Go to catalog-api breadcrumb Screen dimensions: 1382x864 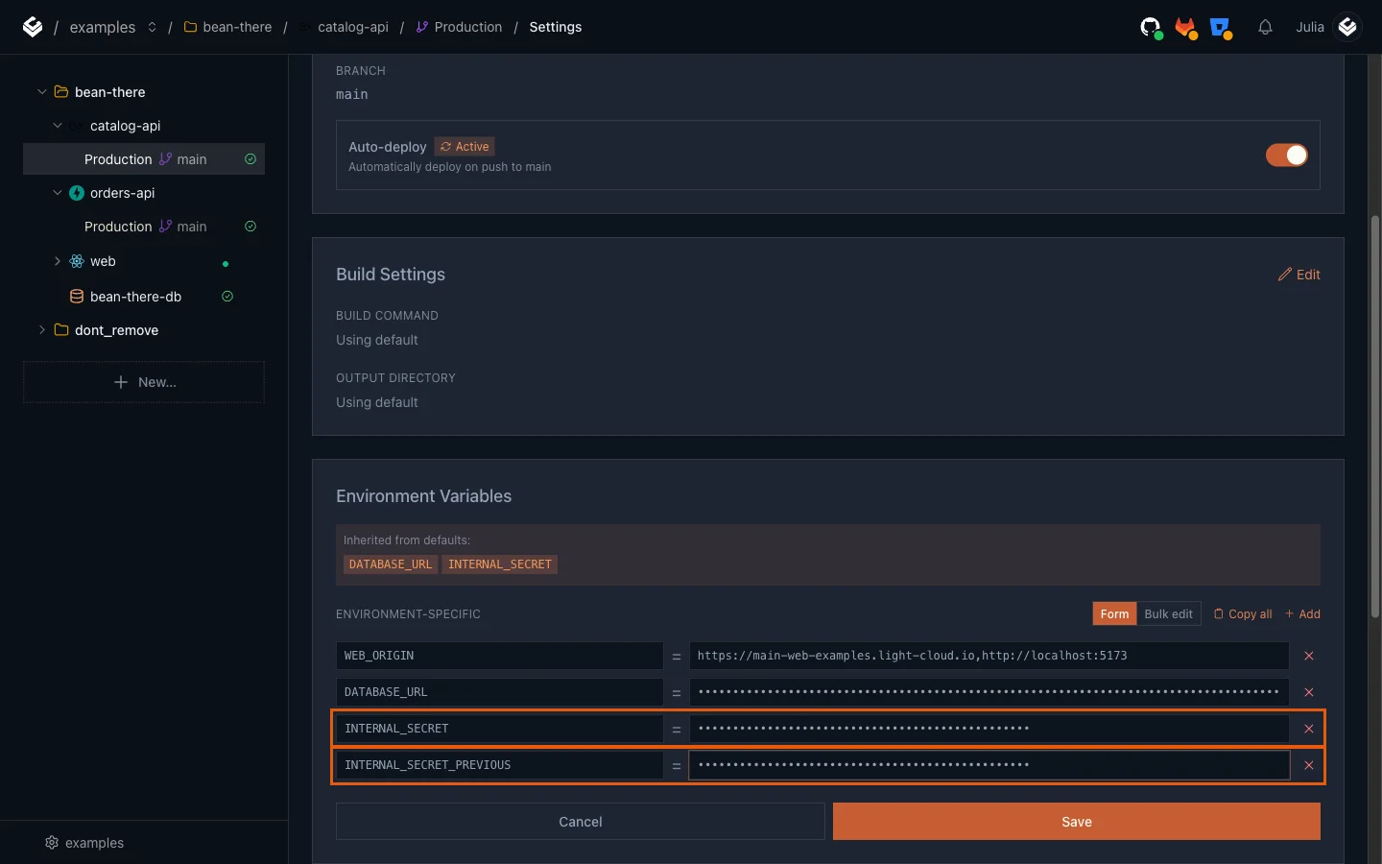click(352, 27)
